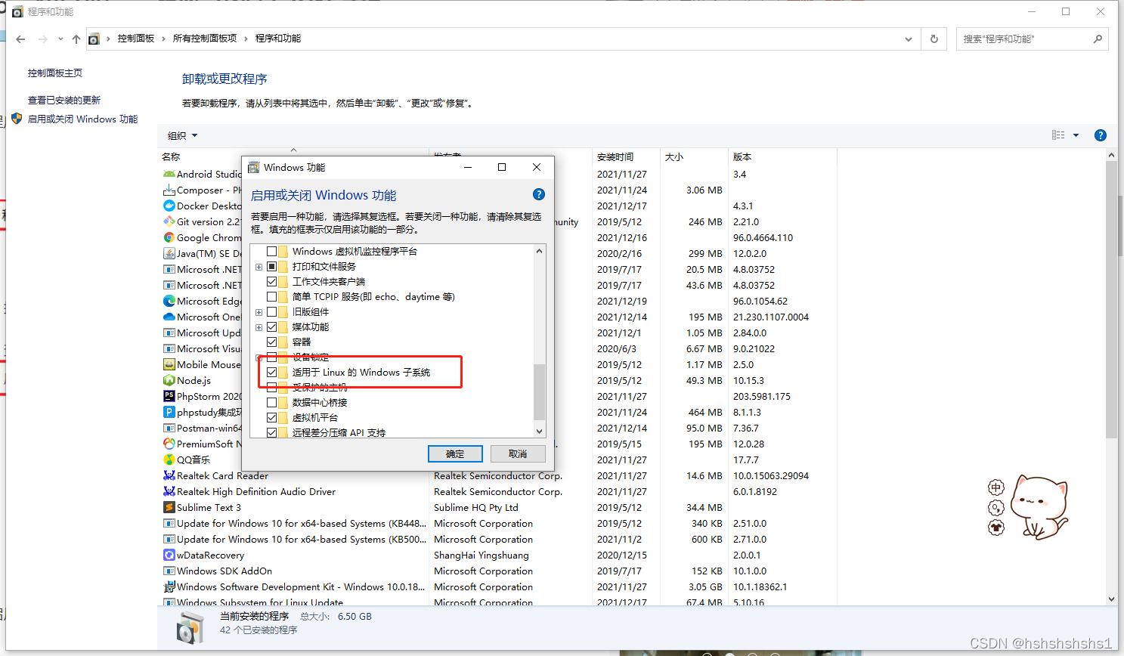The image size is (1124, 656).
Task: Open the view options dropdown arrow
Action: [x=1076, y=135]
